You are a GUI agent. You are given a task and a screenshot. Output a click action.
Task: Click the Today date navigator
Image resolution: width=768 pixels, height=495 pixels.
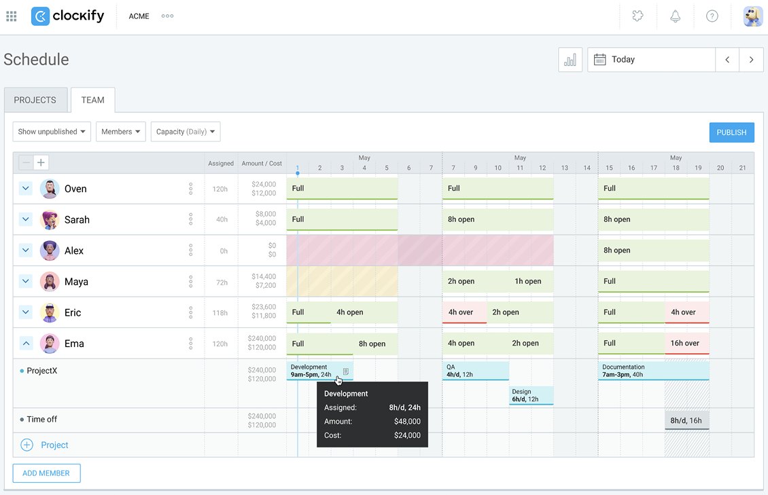point(623,59)
